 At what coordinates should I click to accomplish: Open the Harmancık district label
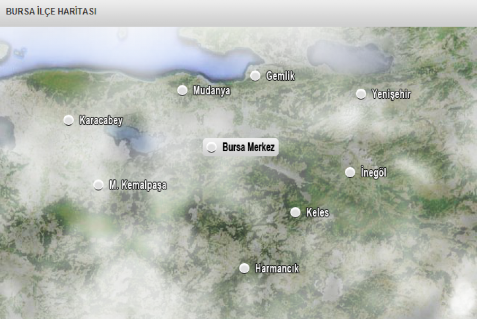point(277,269)
